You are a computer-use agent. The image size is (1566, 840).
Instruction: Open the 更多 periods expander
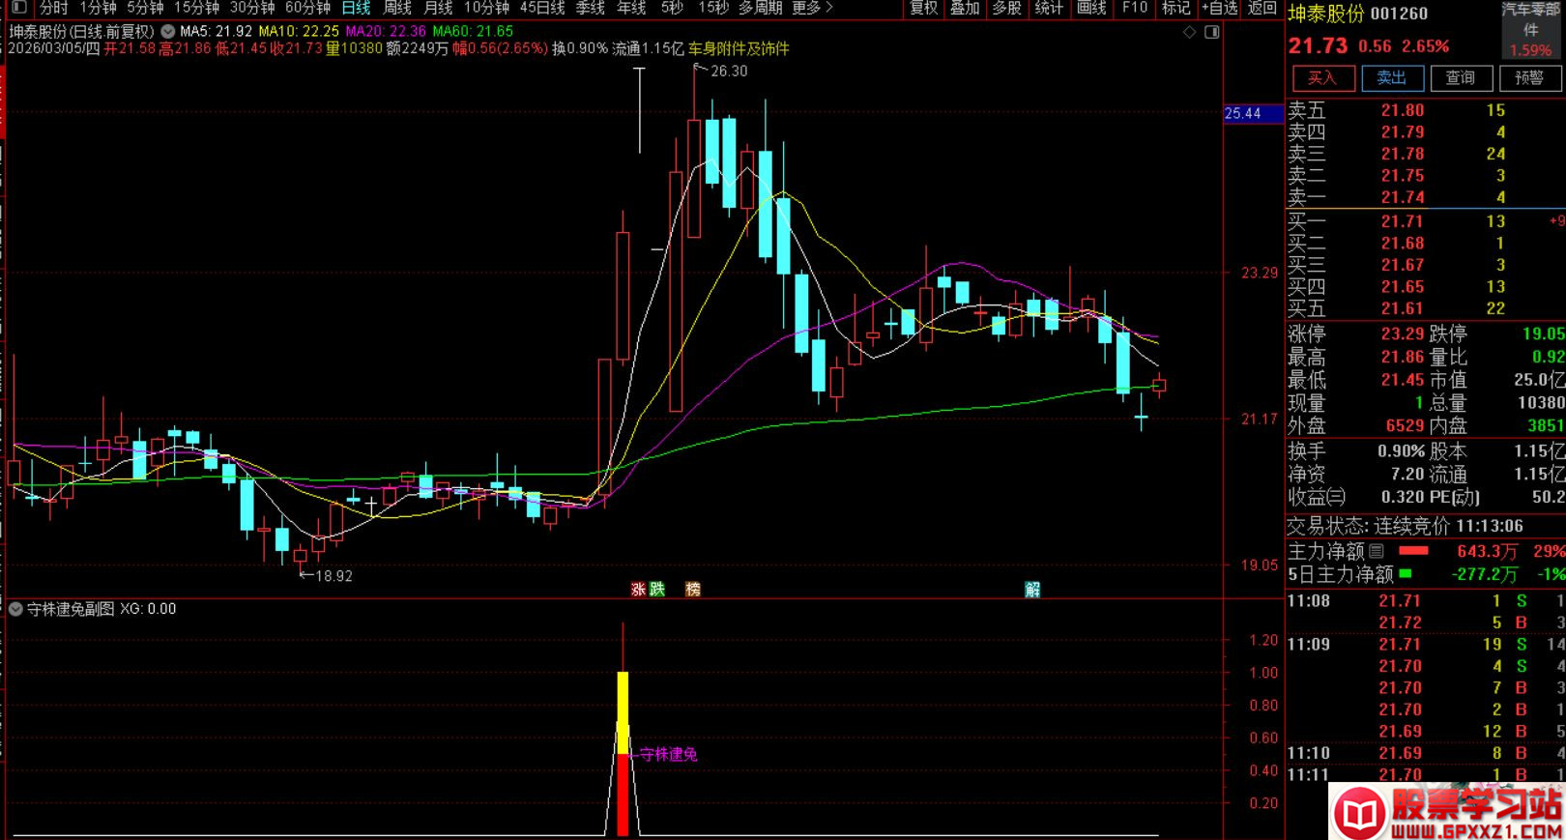click(x=812, y=8)
